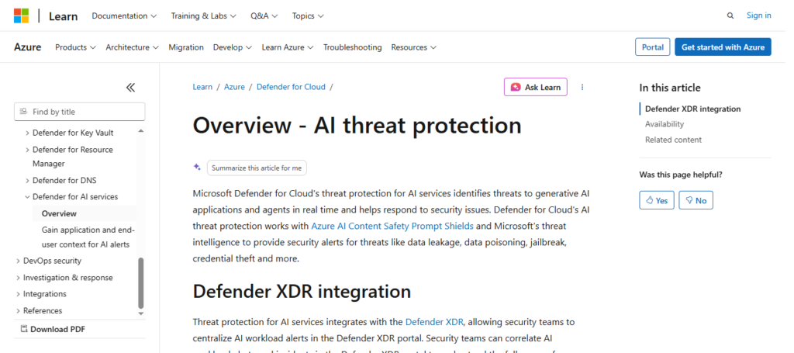Open Defender for Cloud breadcrumb link
Screen dimensions: 794x353
(x=292, y=87)
